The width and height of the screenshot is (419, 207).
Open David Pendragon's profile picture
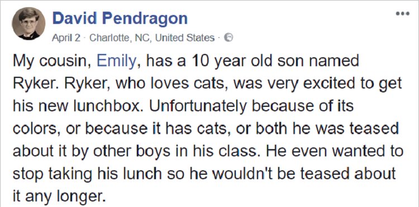[28, 24]
